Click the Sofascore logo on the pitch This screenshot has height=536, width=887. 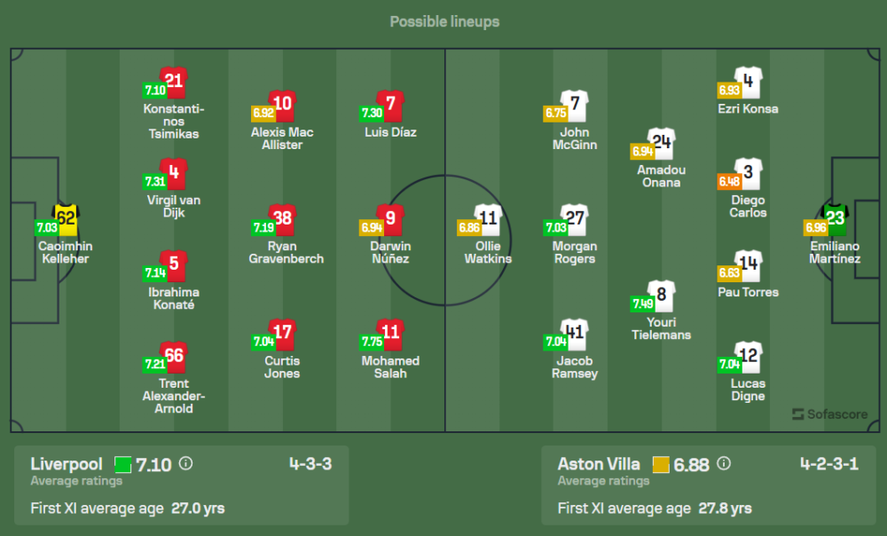tap(829, 414)
